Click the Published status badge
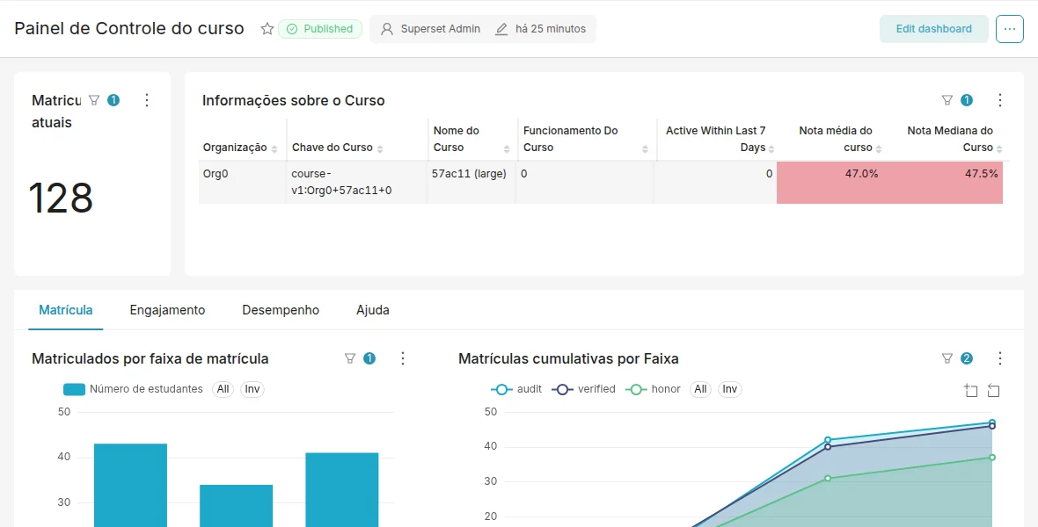This screenshot has width=1038, height=527. click(x=320, y=29)
